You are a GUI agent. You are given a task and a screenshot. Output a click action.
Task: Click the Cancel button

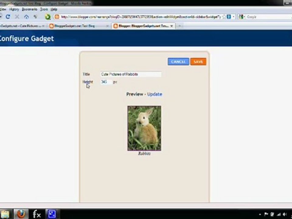[x=178, y=62]
